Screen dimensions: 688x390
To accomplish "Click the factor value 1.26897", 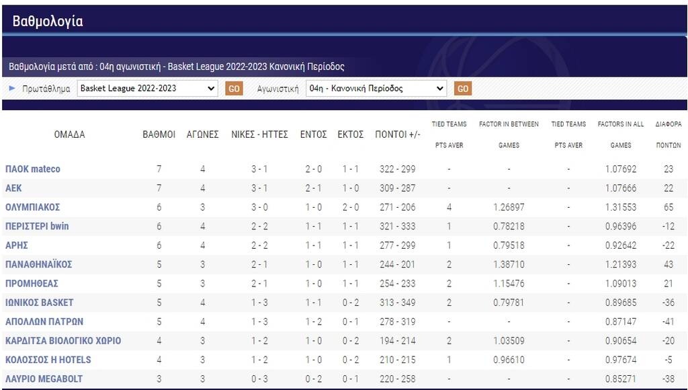I will [x=509, y=207].
